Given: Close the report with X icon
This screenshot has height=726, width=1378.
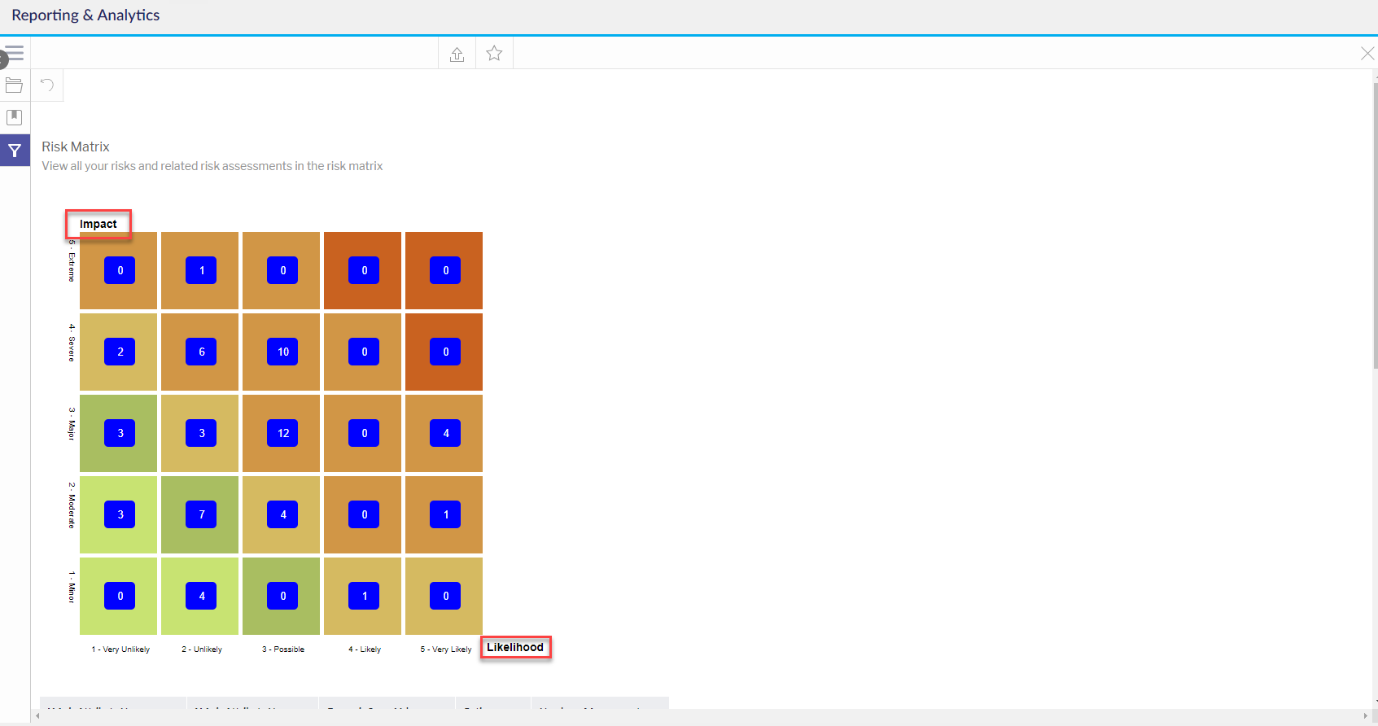Looking at the screenshot, I should tap(1367, 54).
